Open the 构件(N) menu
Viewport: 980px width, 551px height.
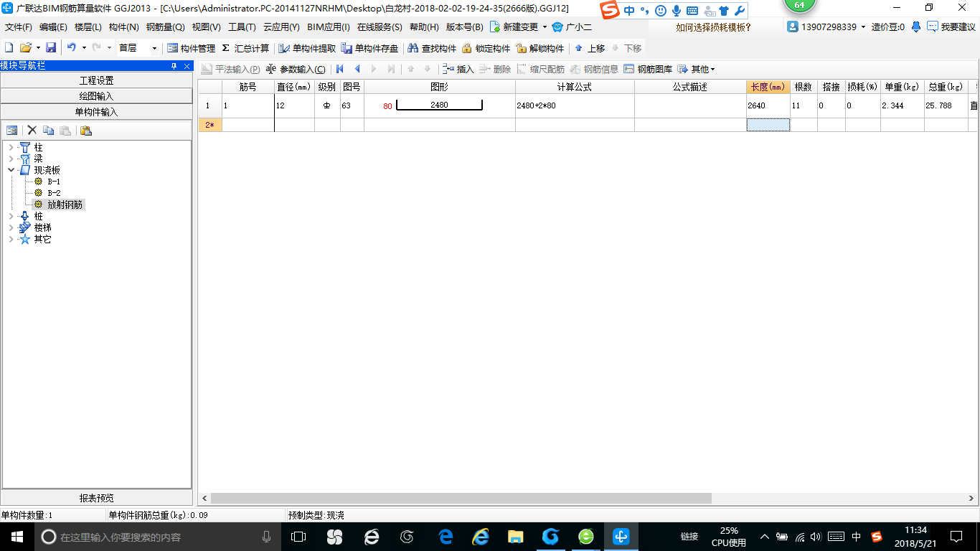123,27
